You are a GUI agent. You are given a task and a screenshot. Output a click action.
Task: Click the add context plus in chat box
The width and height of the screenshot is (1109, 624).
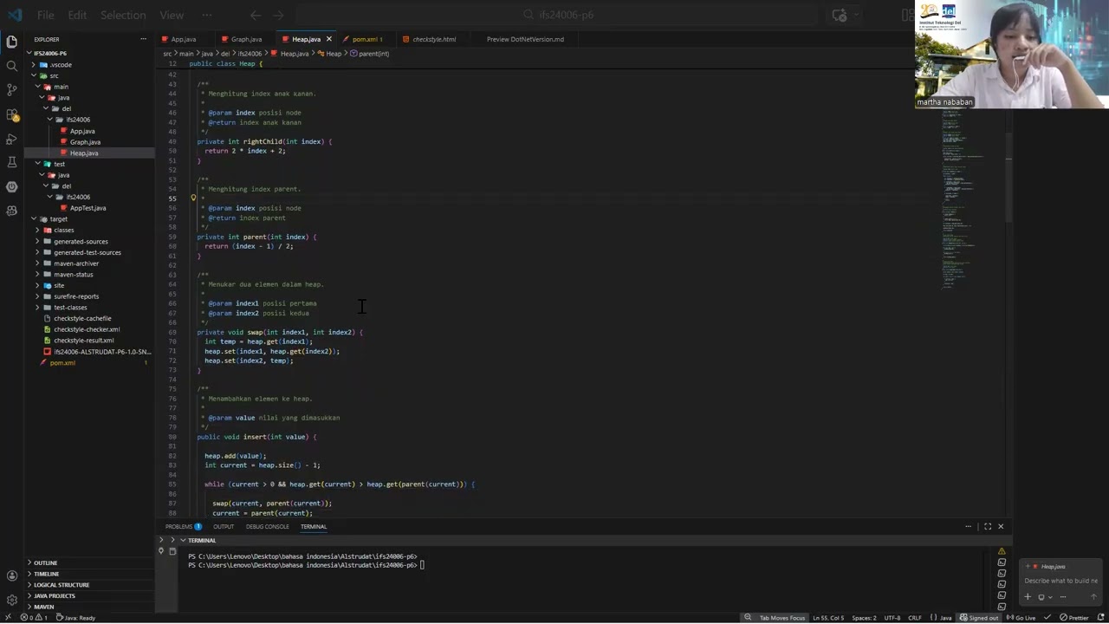point(1028,596)
